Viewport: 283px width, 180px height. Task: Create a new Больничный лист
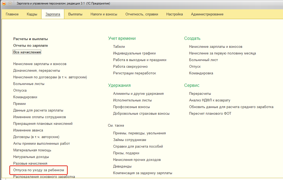click(x=203, y=60)
